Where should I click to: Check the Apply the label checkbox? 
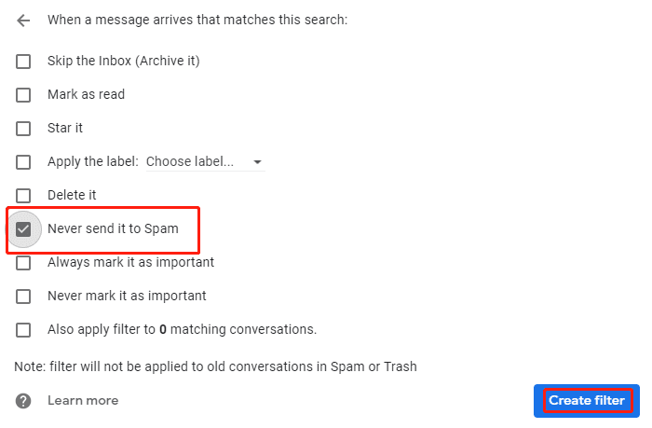pos(23,162)
